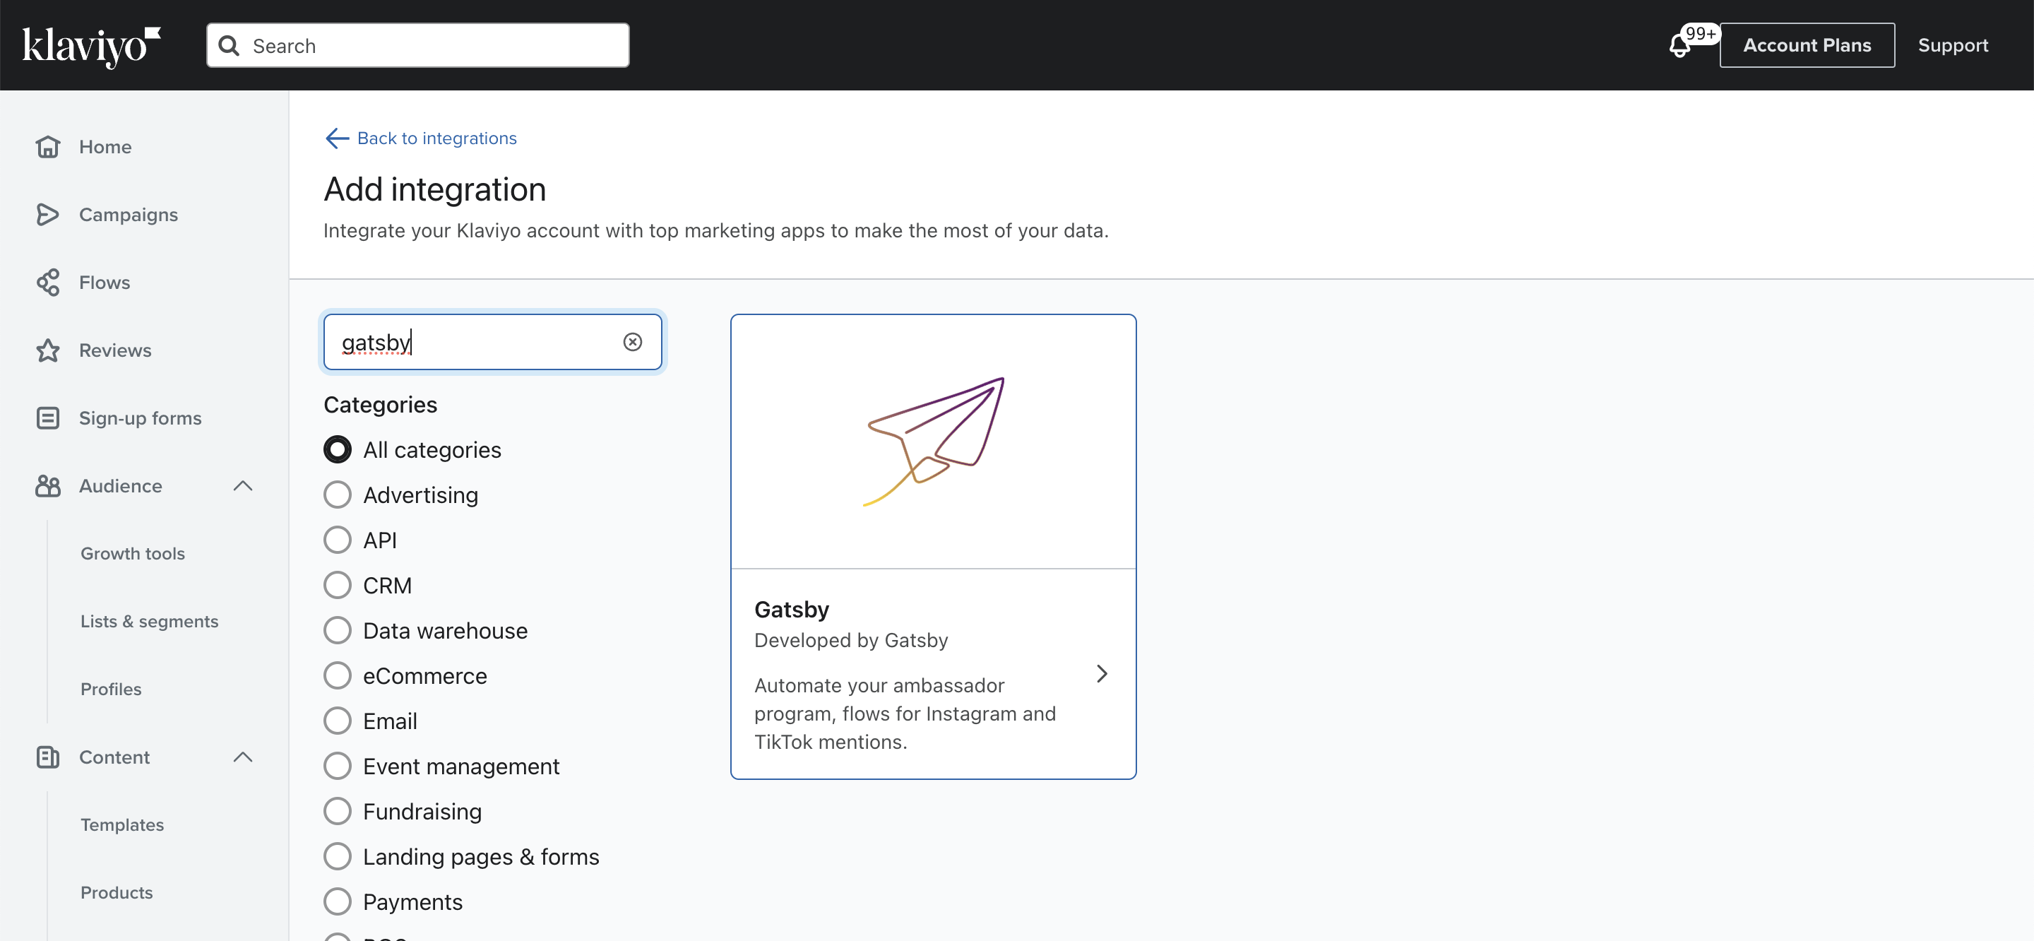2034x941 pixels.
Task: Click the back arrow icon
Action: [x=337, y=138]
